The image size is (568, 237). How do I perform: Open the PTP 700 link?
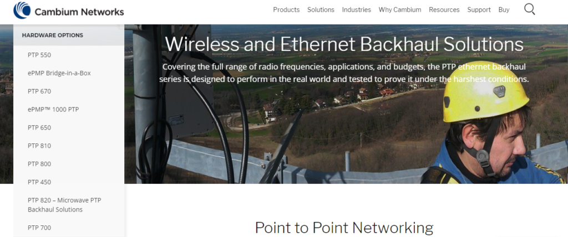click(39, 228)
